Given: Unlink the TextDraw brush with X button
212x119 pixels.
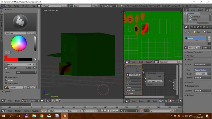Looking at the screenshot, I should point(35,33).
